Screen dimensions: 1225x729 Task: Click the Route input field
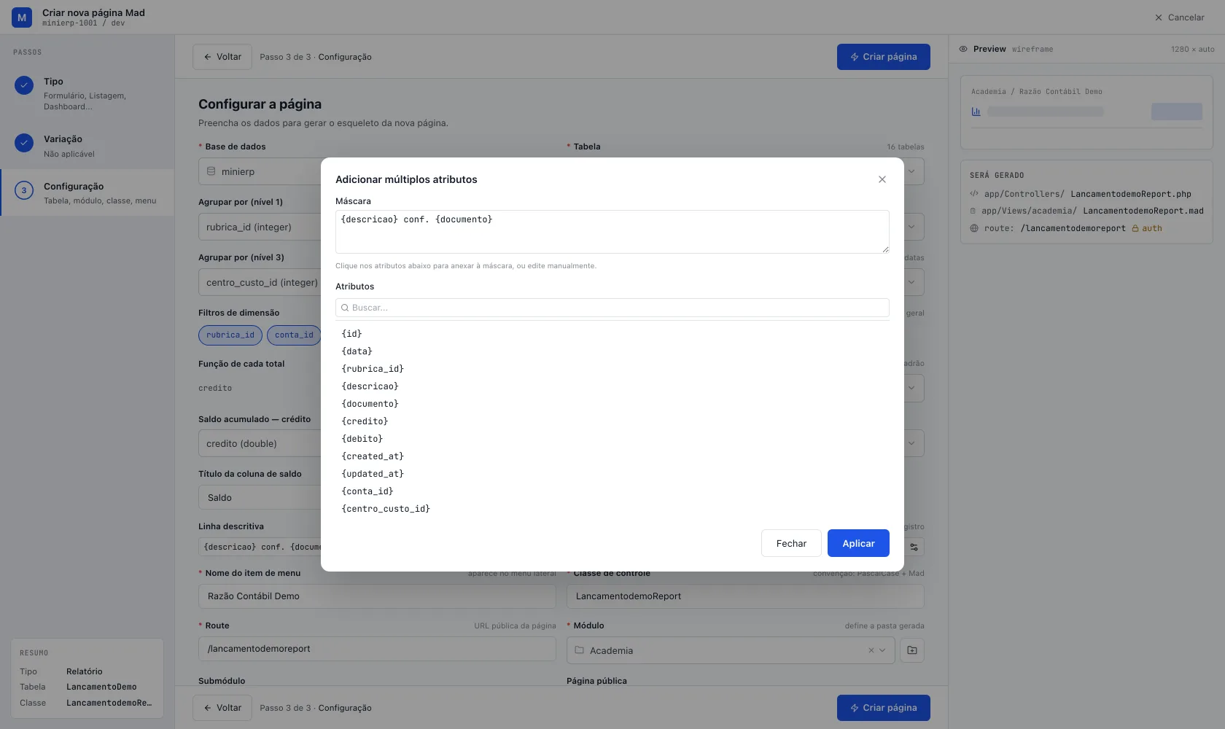point(377,649)
